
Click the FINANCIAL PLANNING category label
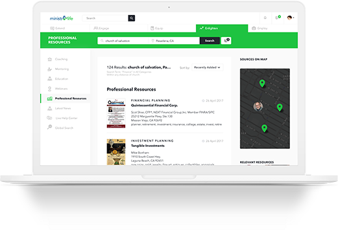(151, 100)
